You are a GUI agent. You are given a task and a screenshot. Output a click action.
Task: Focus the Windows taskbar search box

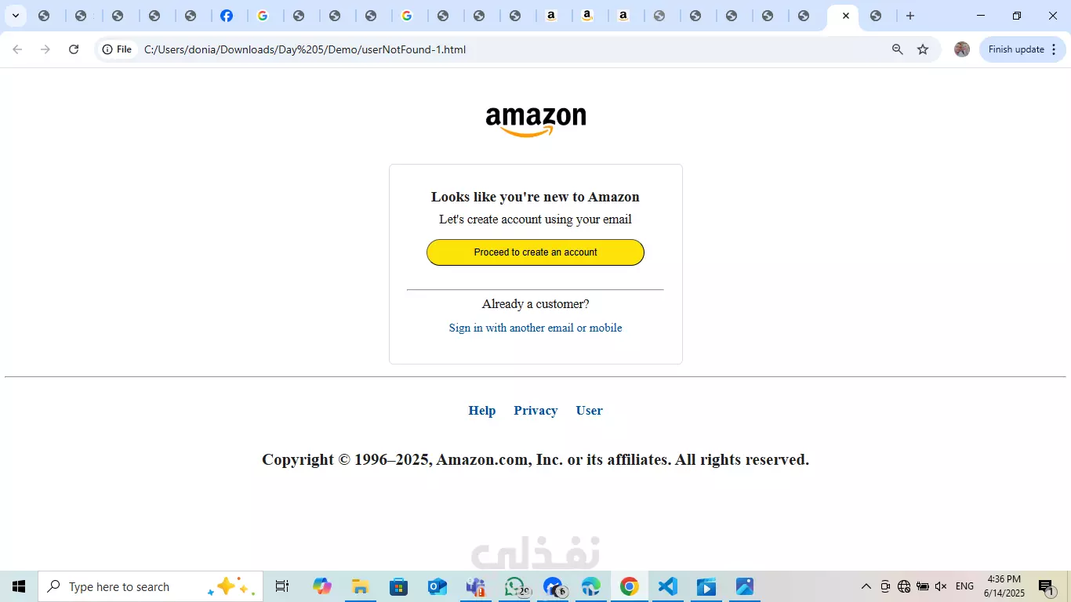(x=151, y=586)
